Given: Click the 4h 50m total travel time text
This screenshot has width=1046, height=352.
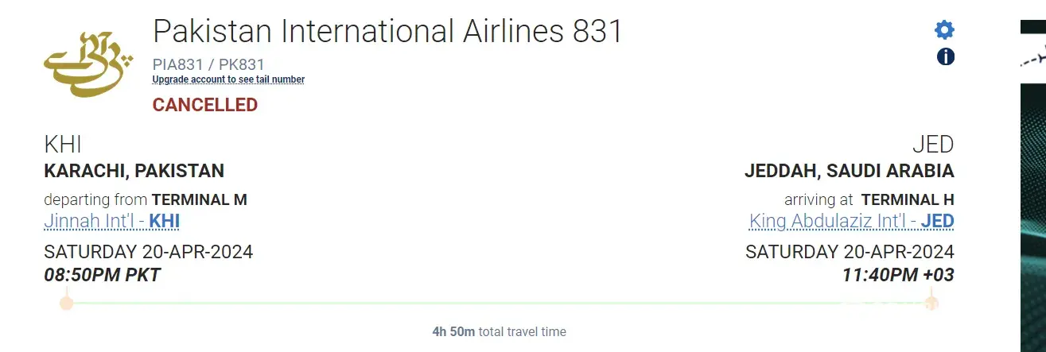Looking at the screenshot, I should pos(499,331).
